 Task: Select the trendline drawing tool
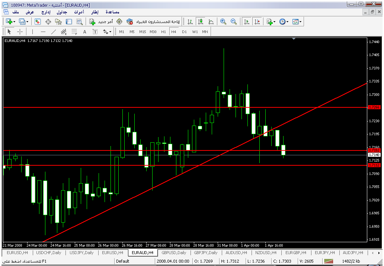click(54, 32)
